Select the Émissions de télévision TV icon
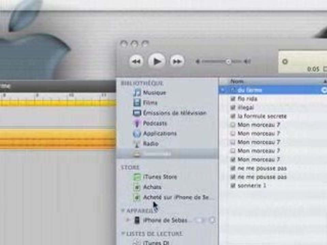 tap(137, 113)
